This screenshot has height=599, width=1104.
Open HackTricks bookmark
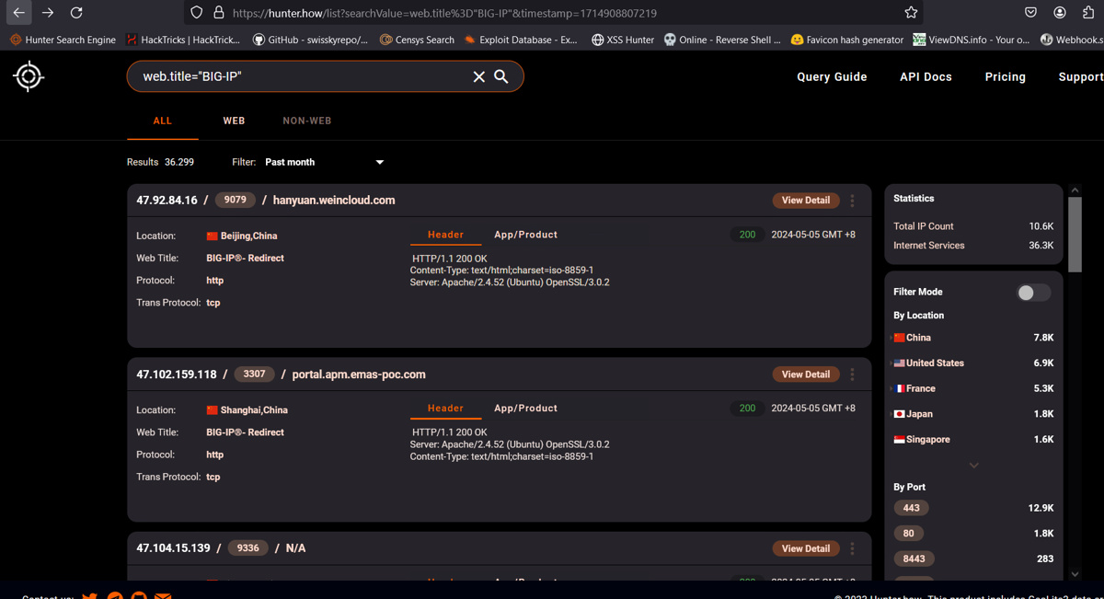183,40
